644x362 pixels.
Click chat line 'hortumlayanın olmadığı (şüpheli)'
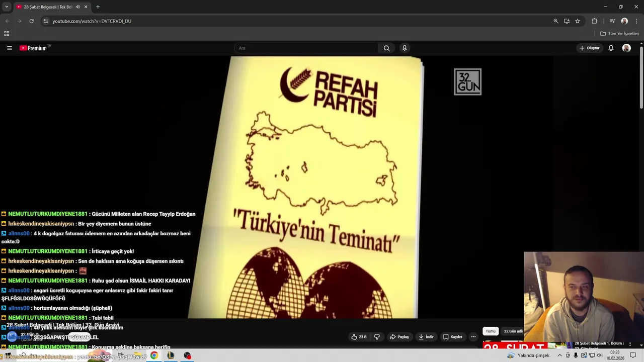click(x=73, y=308)
